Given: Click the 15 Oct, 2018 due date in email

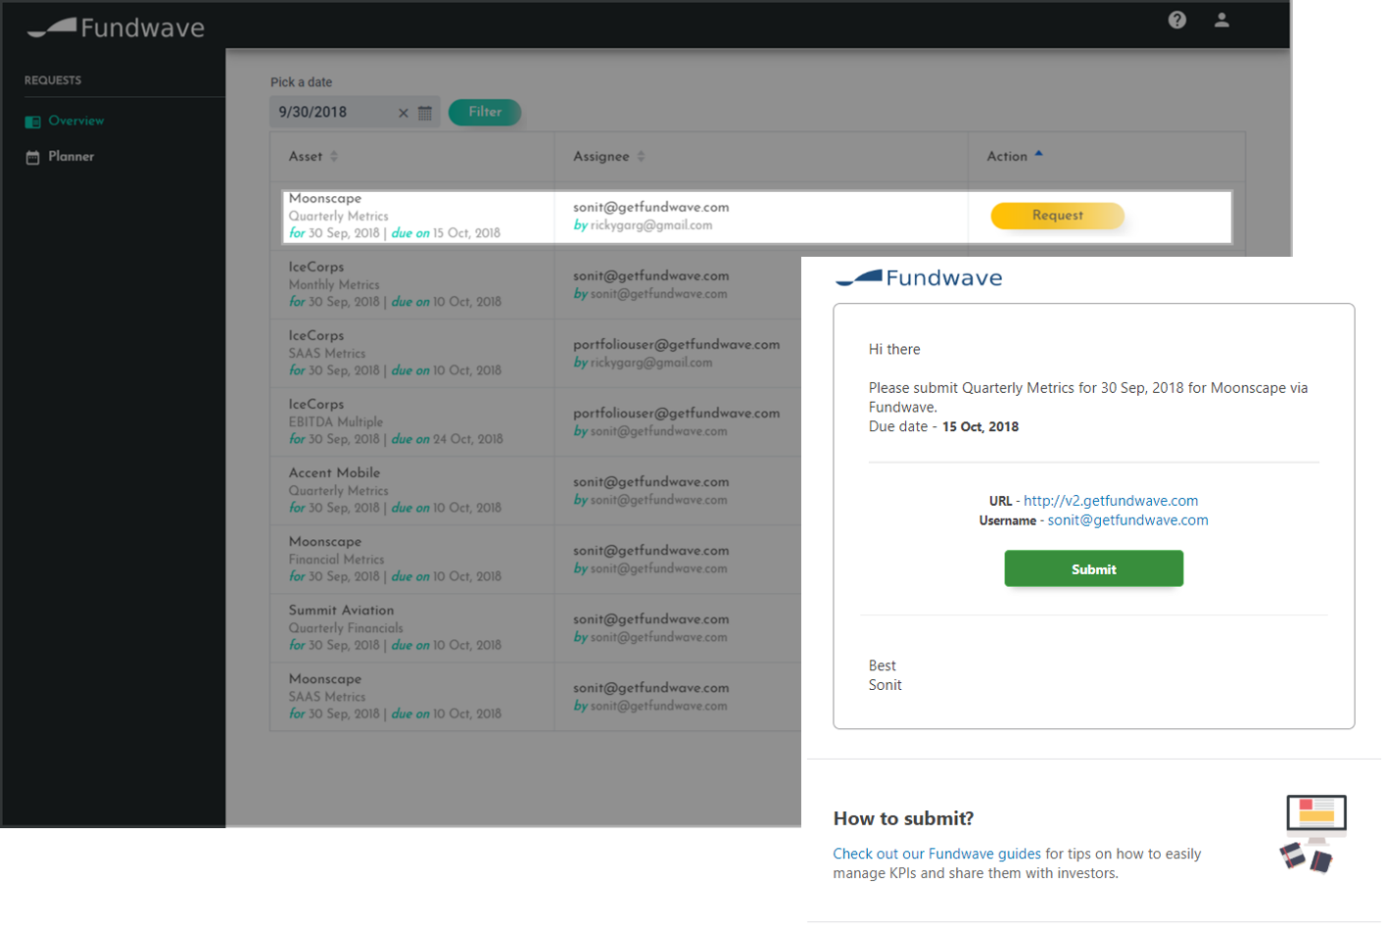Looking at the screenshot, I should [980, 427].
